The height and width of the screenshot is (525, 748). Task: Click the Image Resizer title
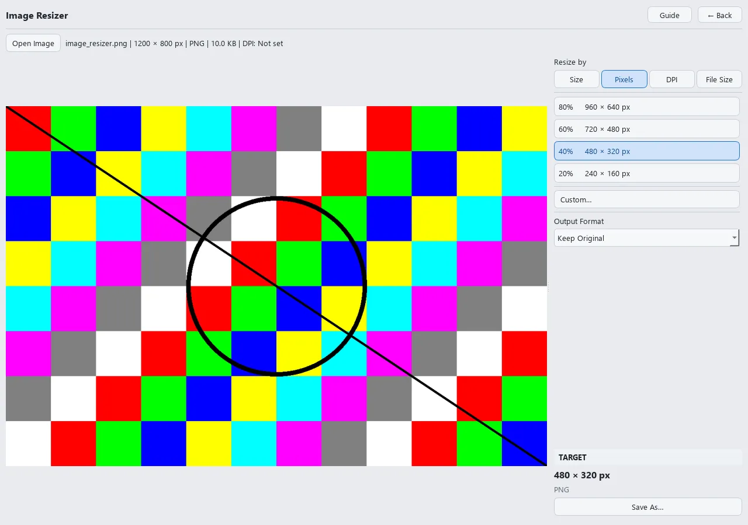37,16
